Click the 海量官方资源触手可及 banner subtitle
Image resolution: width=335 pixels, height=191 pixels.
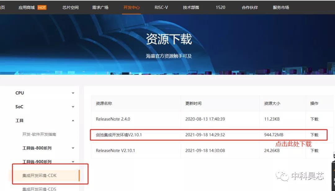169,56
